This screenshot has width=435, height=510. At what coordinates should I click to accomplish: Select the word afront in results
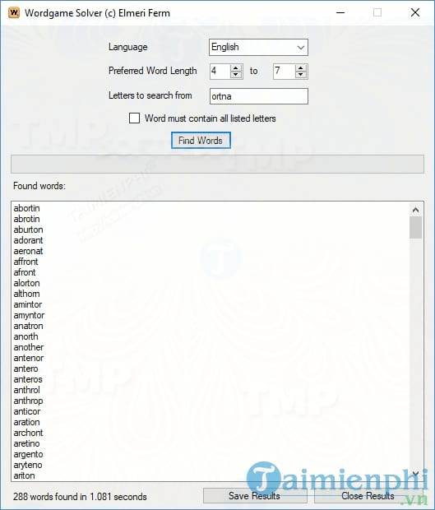click(25, 272)
